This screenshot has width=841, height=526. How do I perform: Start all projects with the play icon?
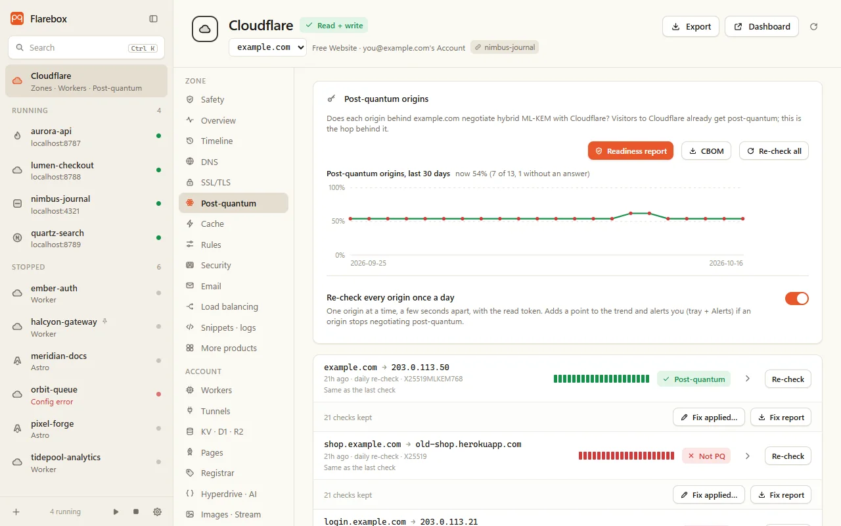tap(116, 512)
